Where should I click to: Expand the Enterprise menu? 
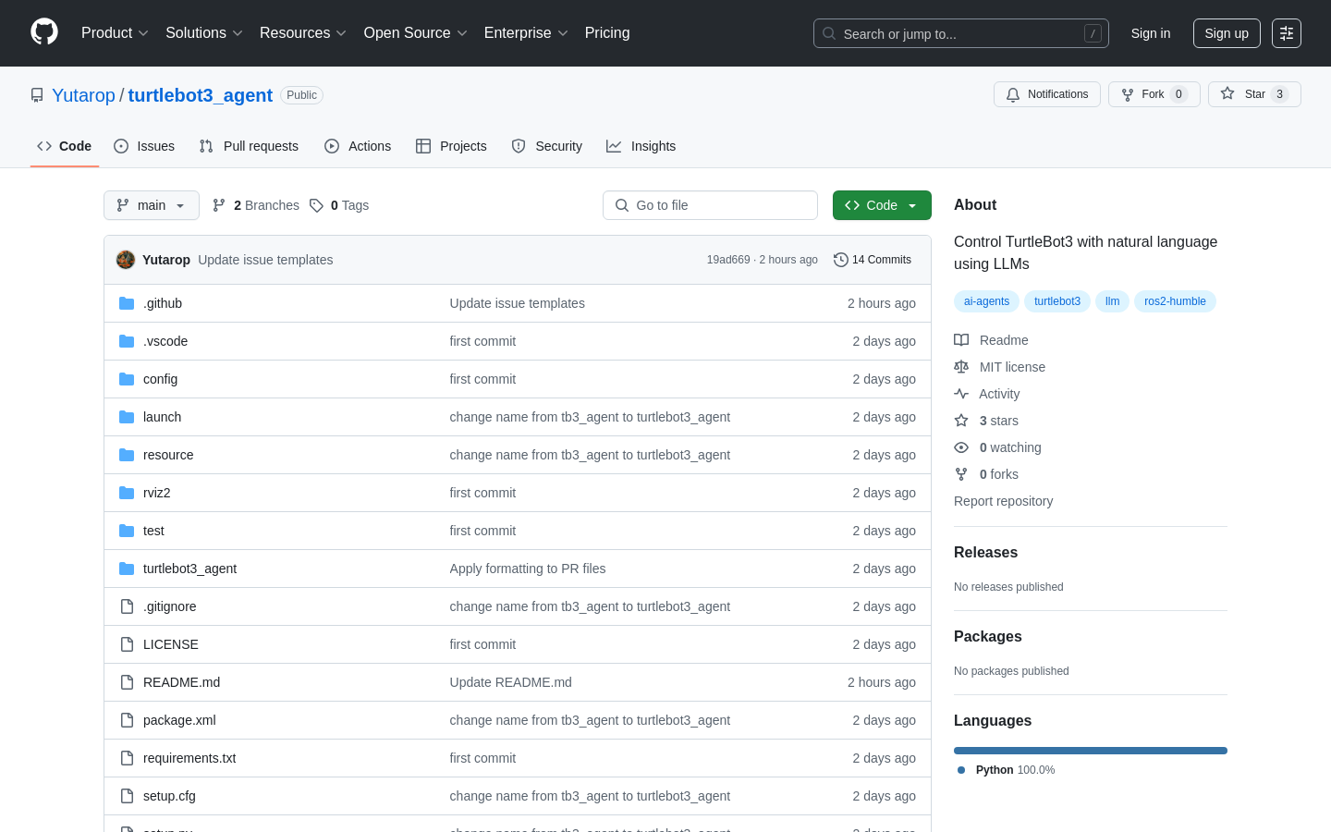coord(526,33)
